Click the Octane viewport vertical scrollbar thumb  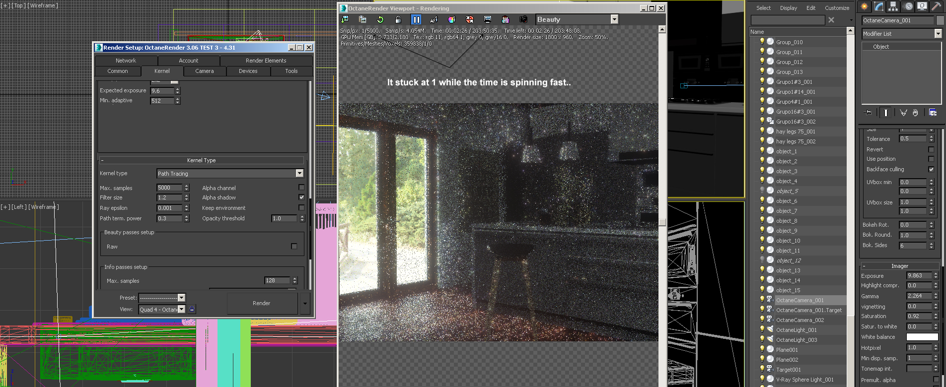coord(662,222)
